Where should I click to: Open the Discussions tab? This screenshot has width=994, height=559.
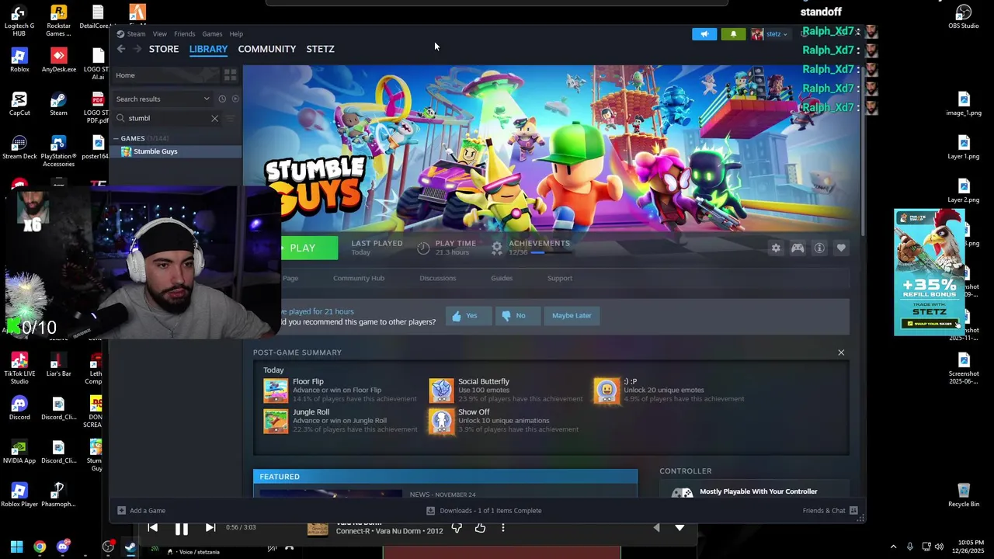tap(438, 278)
